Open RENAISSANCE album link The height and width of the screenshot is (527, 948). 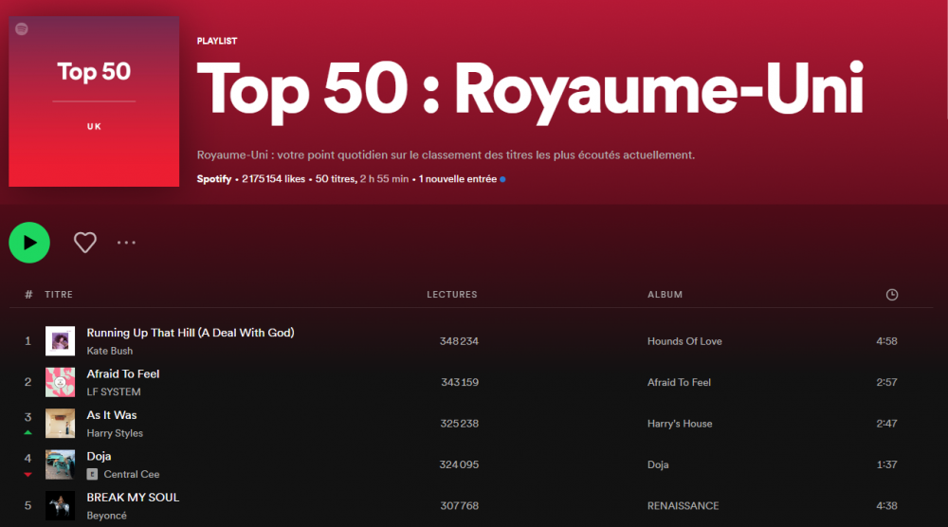tap(684, 505)
